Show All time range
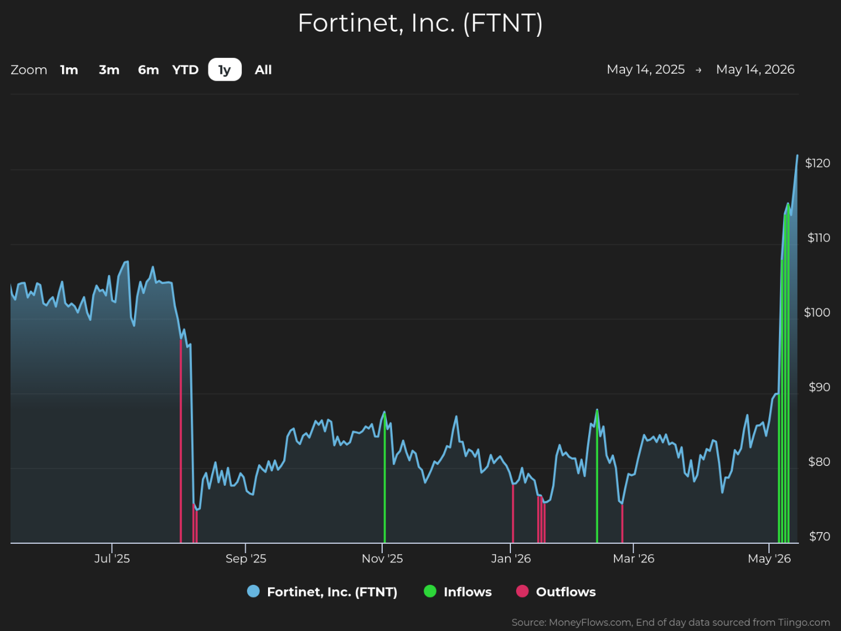 263,70
